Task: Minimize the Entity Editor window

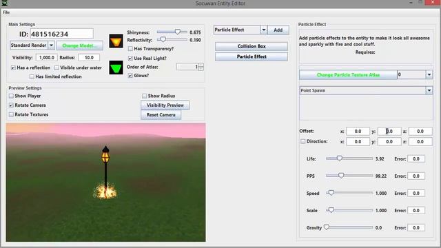Action: pyautogui.click(x=411, y=3)
